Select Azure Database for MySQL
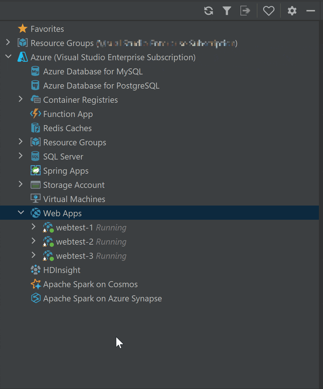Screen dimensions: 323x389 tap(93, 72)
